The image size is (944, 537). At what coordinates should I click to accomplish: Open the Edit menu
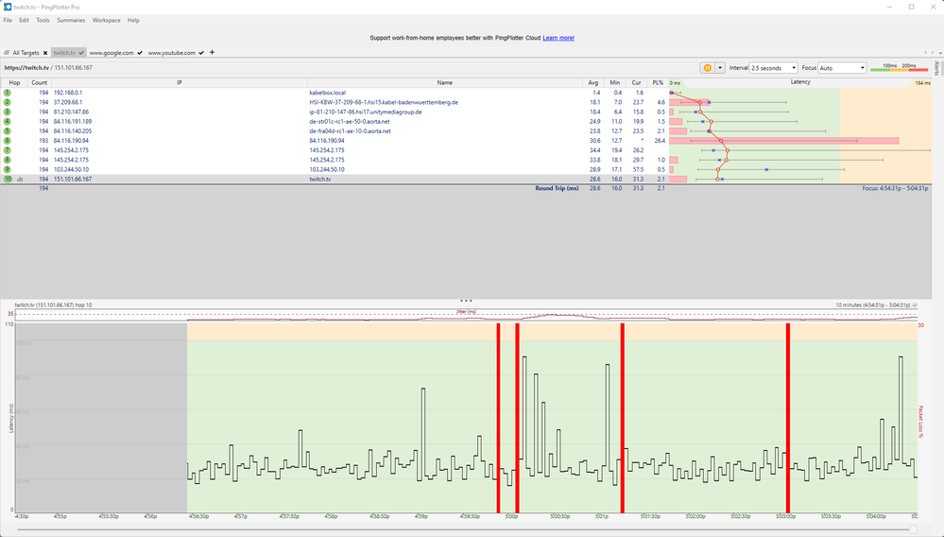coord(24,20)
